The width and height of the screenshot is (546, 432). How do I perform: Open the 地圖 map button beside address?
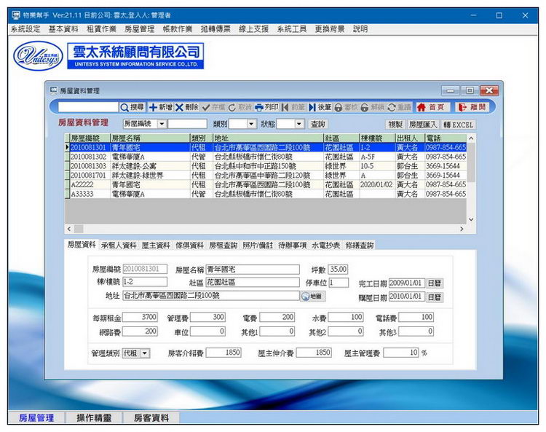click(x=313, y=296)
